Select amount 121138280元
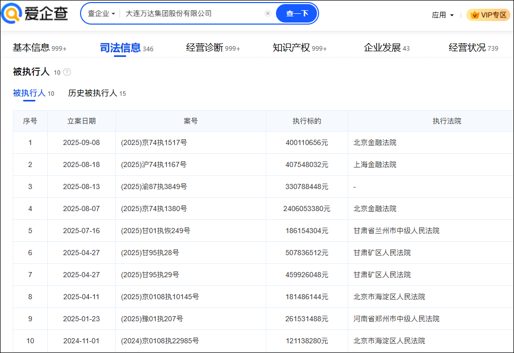This screenshot has width=514, height=353. (x=307, y=341)
